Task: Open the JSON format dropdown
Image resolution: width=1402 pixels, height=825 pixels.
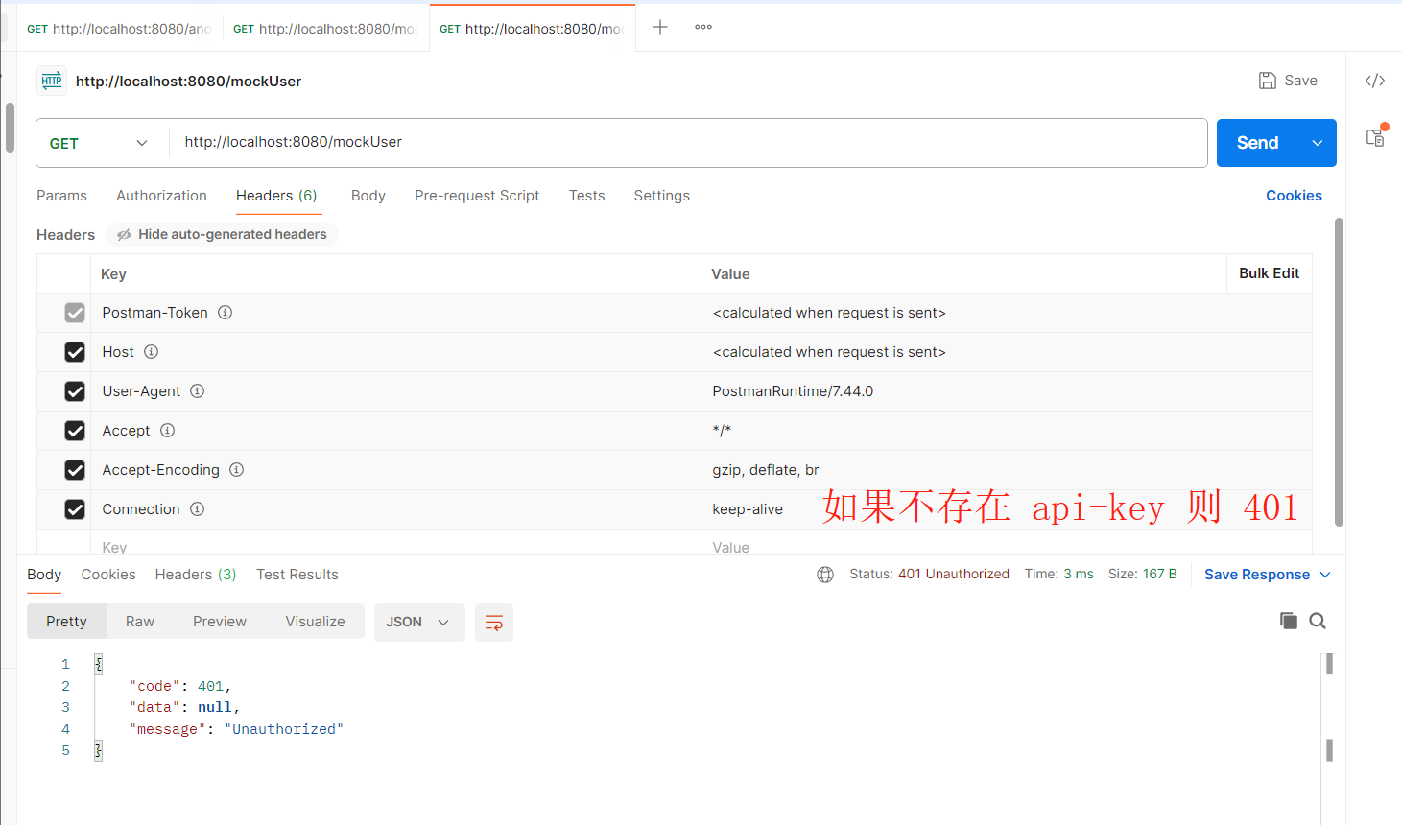Action: click(418, 623)
